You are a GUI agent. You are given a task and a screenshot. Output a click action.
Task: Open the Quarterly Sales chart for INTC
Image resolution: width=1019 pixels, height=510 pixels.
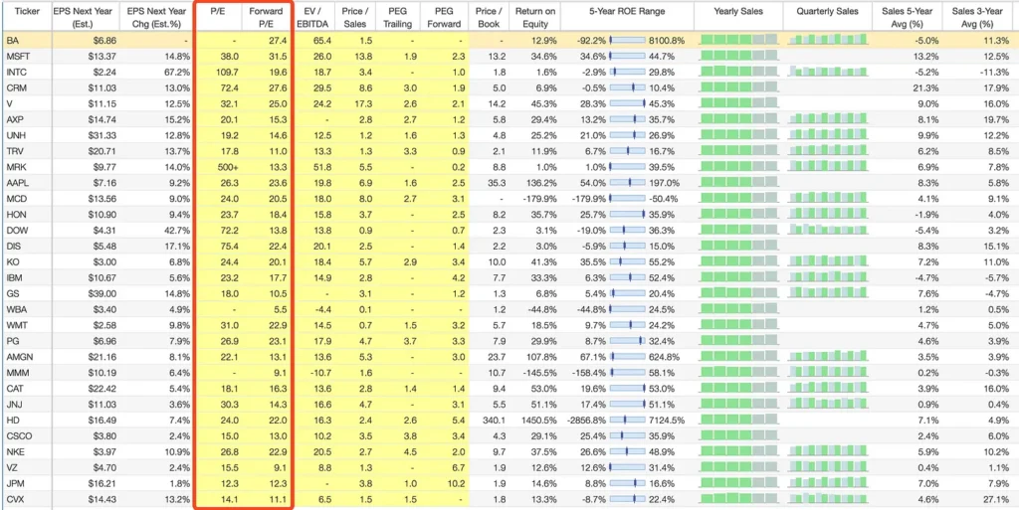coord(827,72)
